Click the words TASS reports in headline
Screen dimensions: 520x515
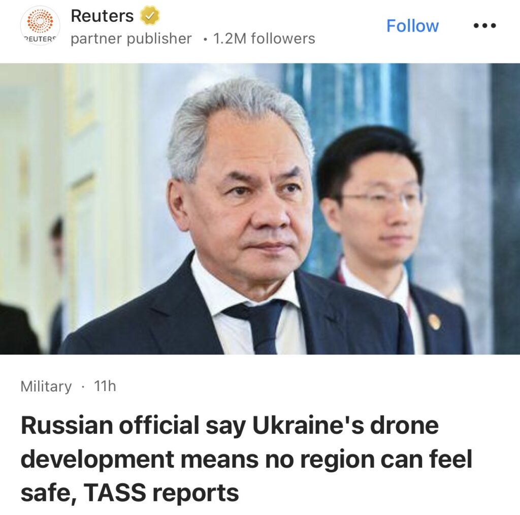[161, 493]
